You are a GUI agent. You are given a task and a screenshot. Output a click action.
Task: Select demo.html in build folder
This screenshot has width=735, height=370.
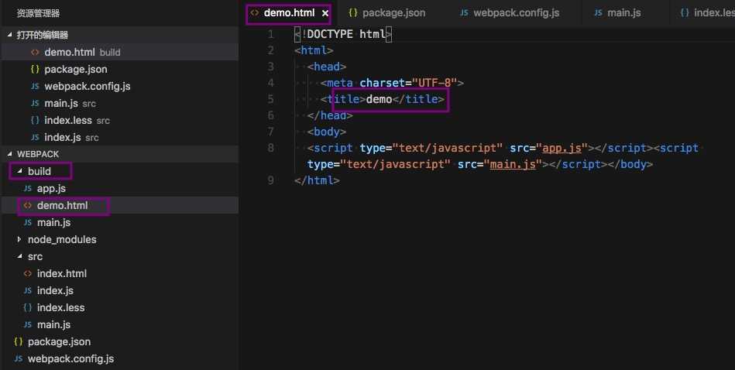click(119, 205)
